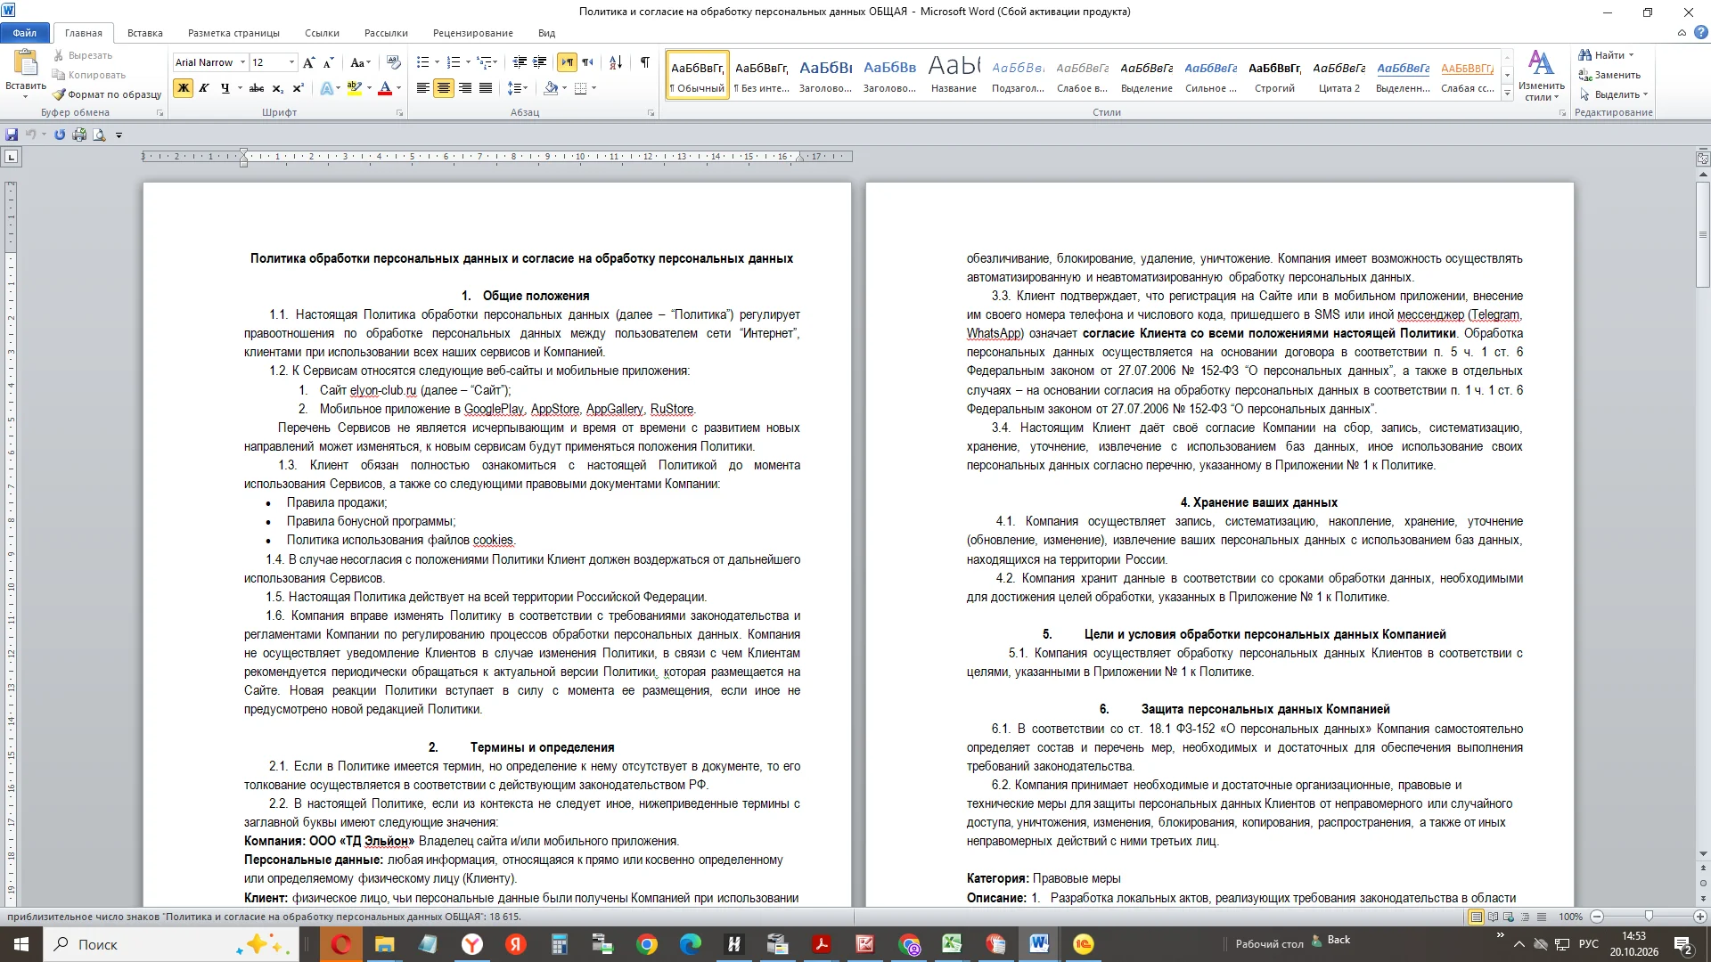
Task: Click strikethrough text icon
Action: (x=257, y=88)
